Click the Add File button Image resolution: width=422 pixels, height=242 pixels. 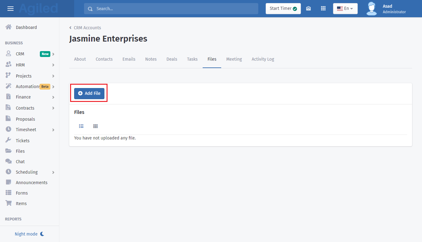[x=89, y=93]
